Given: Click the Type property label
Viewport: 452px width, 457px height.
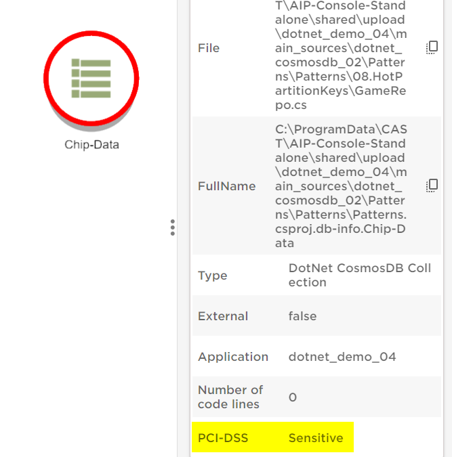Looking at the screenshot, I should tap(212, 276).
